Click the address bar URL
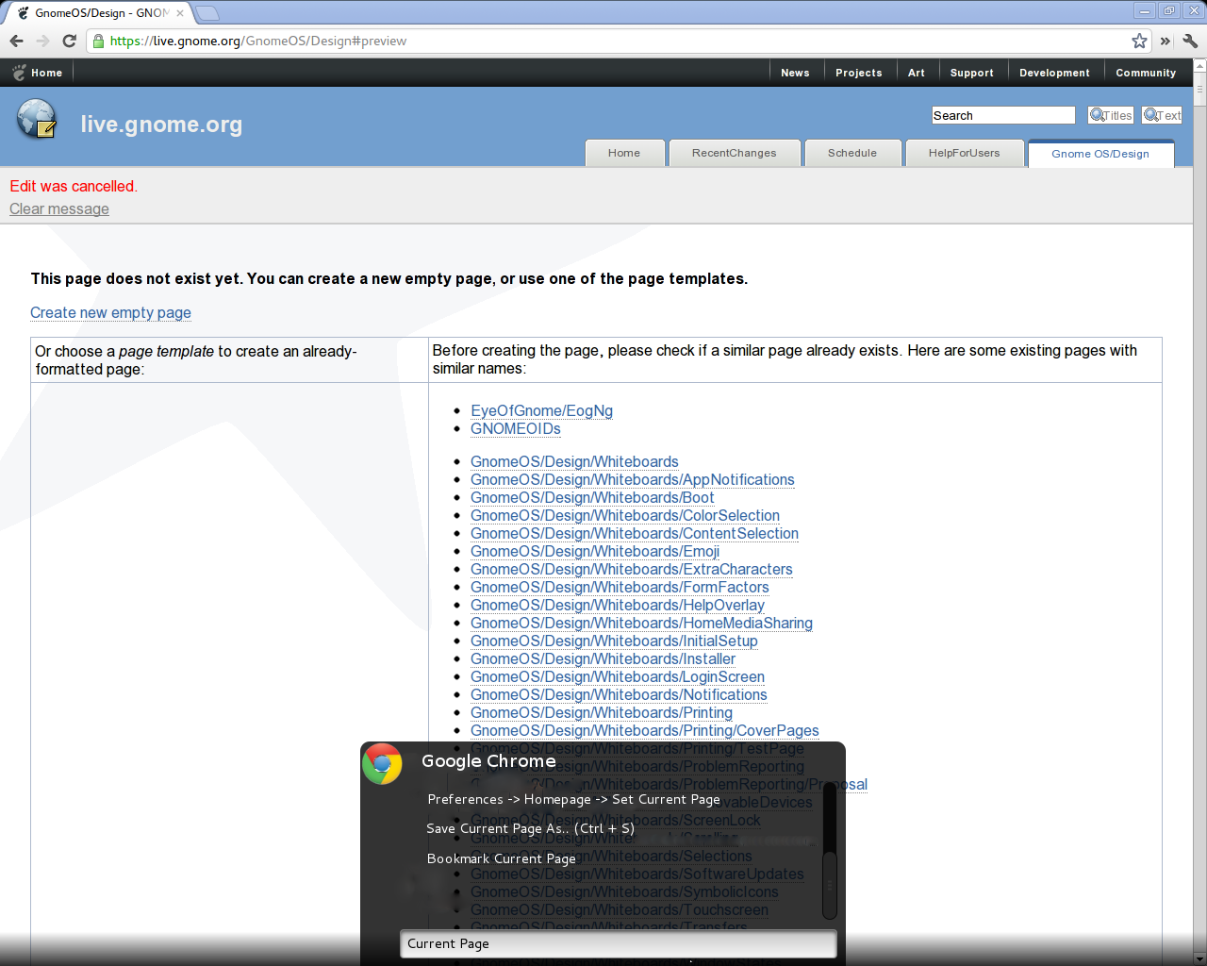The height and width of the screenshot is (966, 1207). [258, 41]
